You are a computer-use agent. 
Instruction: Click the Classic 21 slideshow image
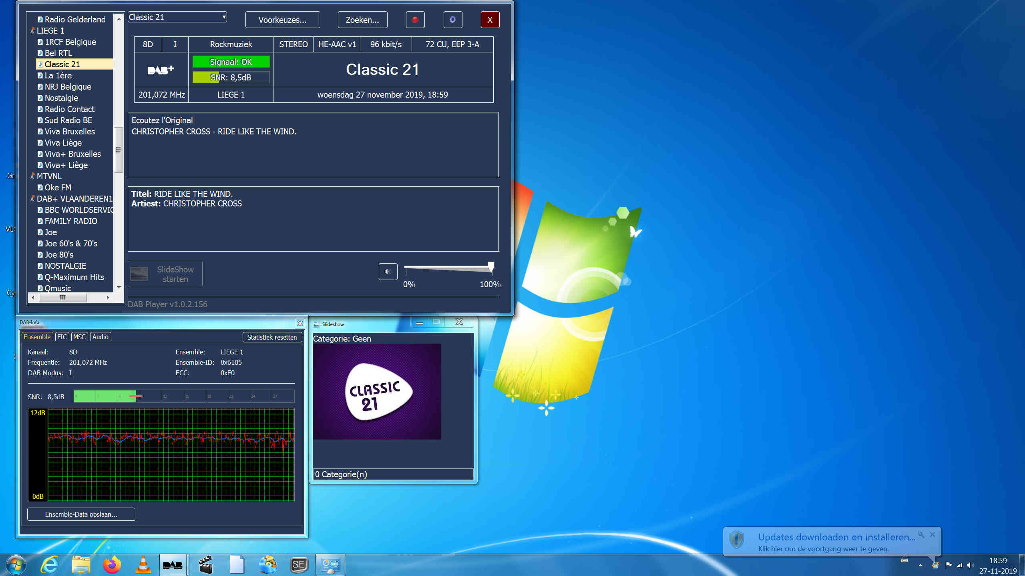pyautogui.click(x=377, y=392)
